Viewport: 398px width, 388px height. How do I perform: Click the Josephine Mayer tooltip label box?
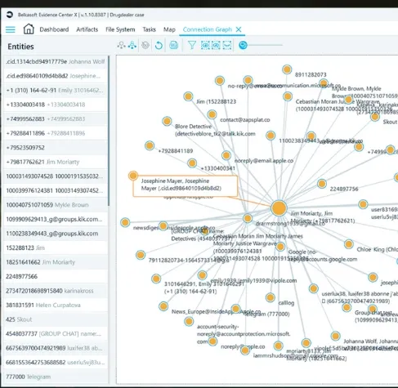(x=186, y=186)
